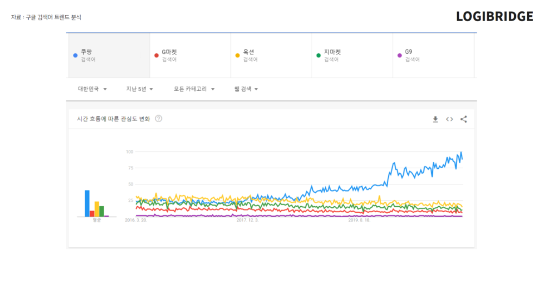543x305 pixels.
Task: Click the 2017. 12. 3. timeline date label
Action: pos(248,220)
